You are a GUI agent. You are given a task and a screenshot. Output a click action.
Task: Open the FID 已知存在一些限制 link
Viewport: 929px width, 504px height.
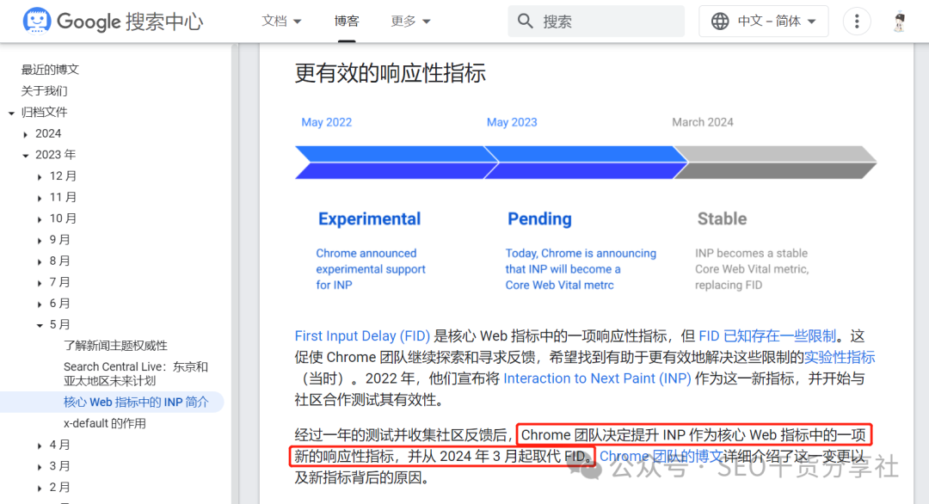767,336
